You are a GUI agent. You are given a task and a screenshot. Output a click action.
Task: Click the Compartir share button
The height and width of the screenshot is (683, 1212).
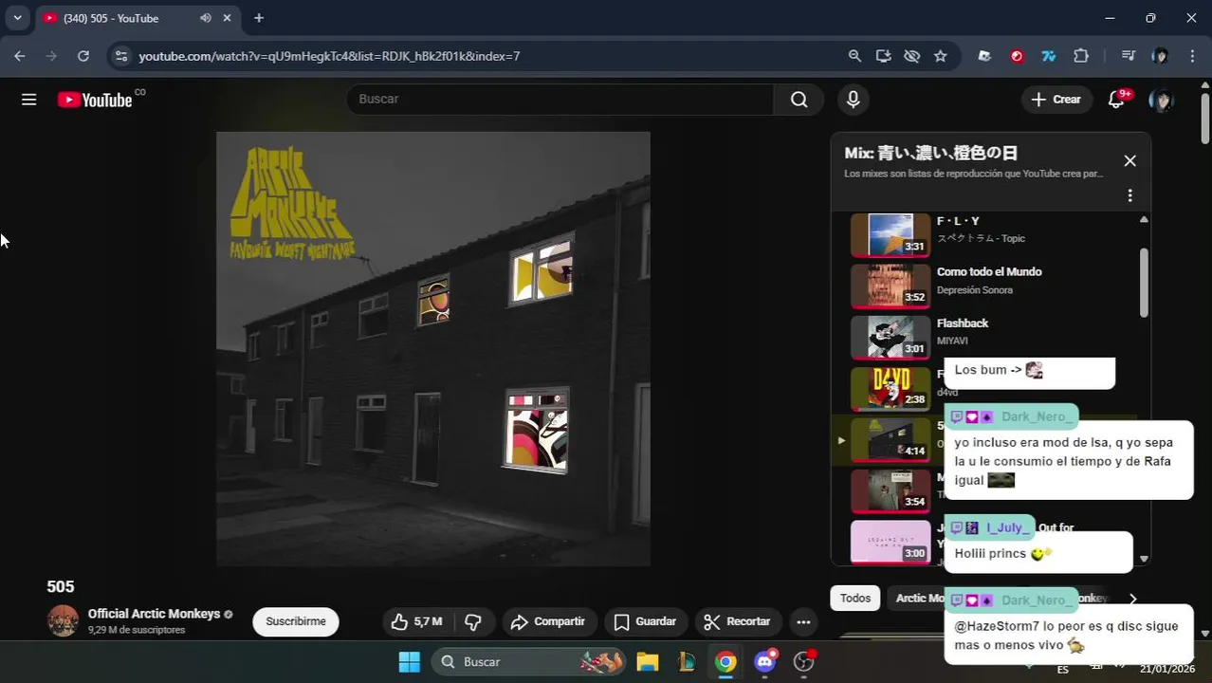point(548,621)
